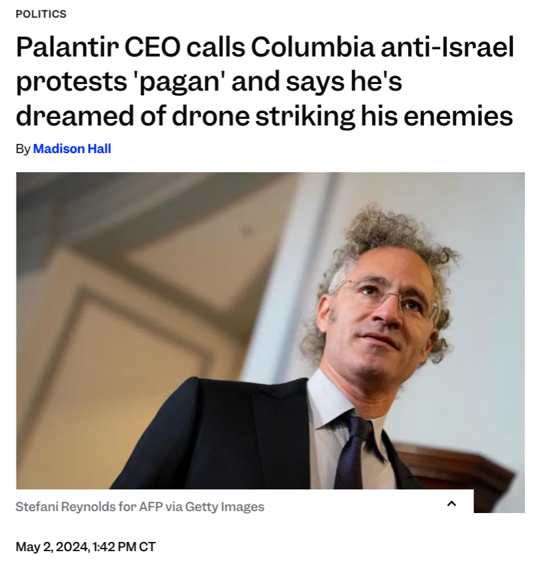Collapse the photo caption with the chevron
The image size is (538, 563).
pyautogui.click(x=451, y=504)
